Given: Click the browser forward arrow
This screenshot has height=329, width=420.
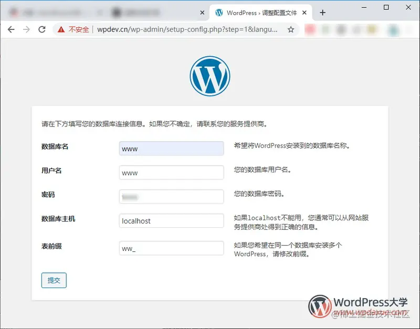Looking at the screenshot, I should point(27,29).
